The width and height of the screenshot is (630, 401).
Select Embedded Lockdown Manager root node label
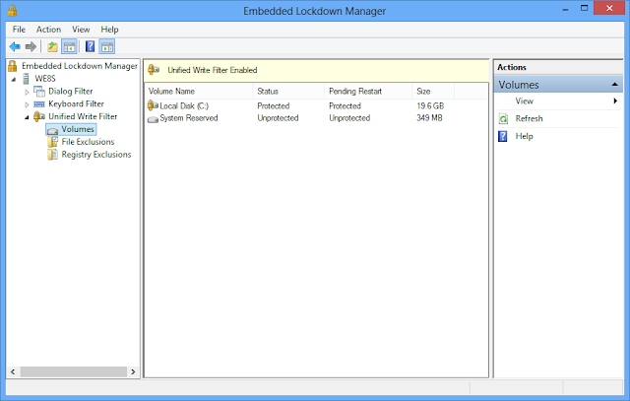(x=80, y=66)
